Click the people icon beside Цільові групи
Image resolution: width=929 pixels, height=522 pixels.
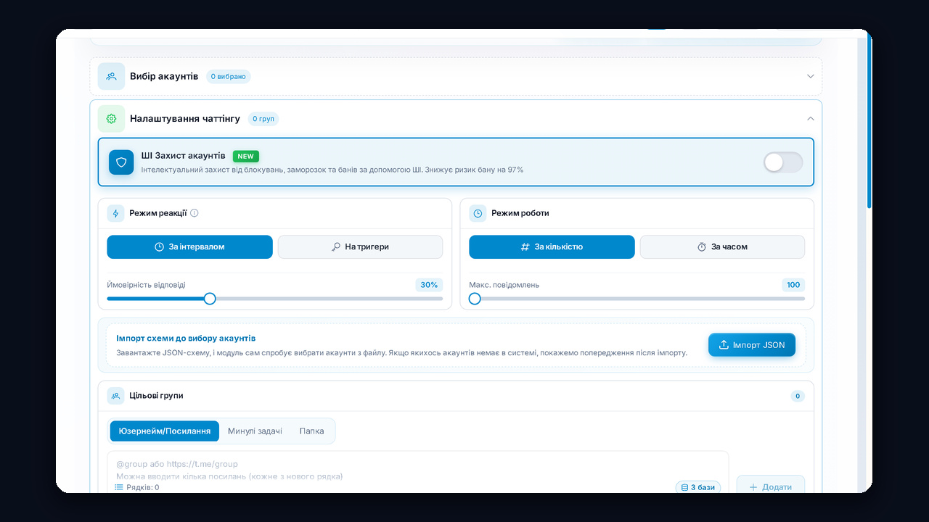115,396
